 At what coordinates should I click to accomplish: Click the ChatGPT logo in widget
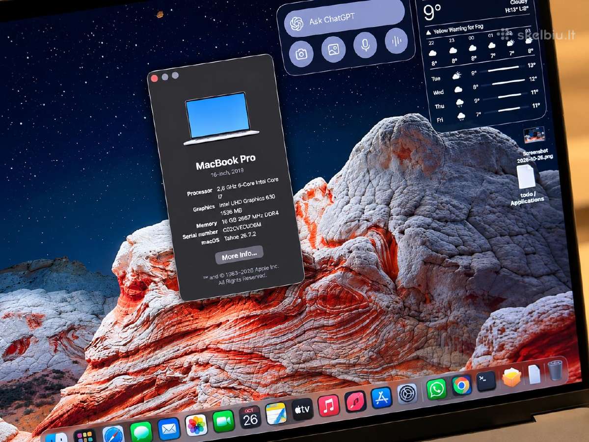pos(296,24)
